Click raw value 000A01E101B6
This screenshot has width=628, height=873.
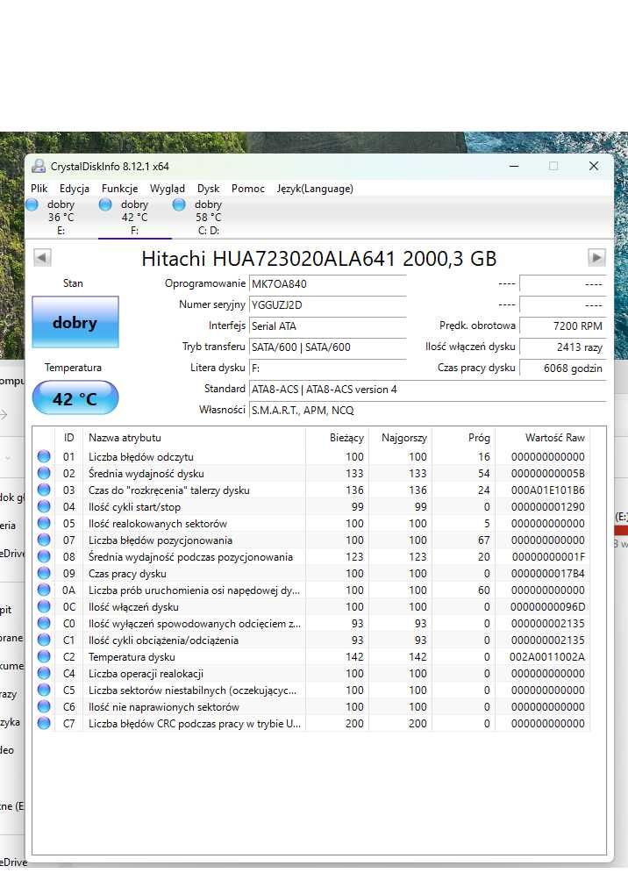click(x=548, y=490)
